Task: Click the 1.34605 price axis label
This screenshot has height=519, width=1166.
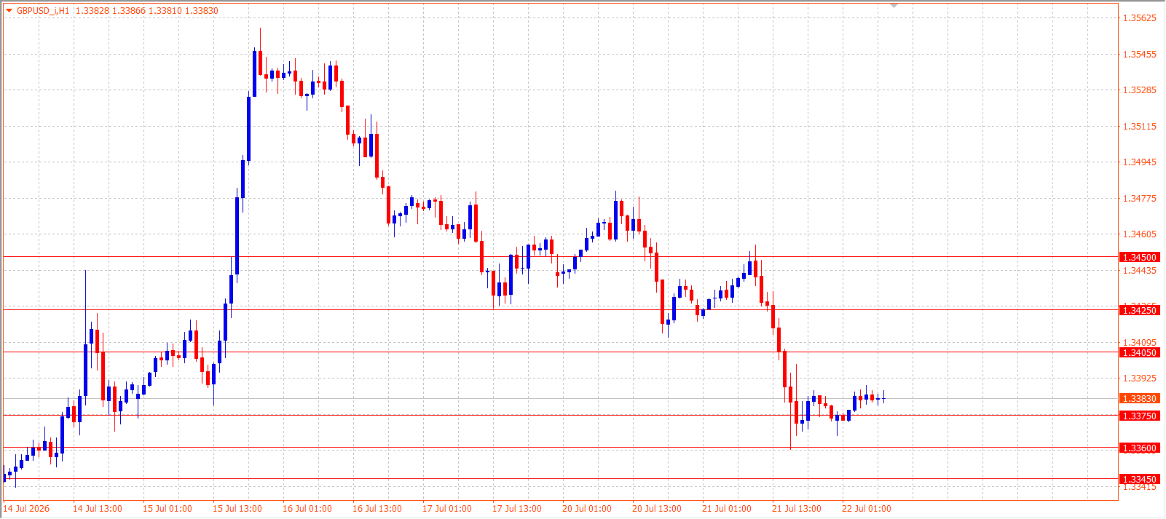Action: coord(1139,234)
